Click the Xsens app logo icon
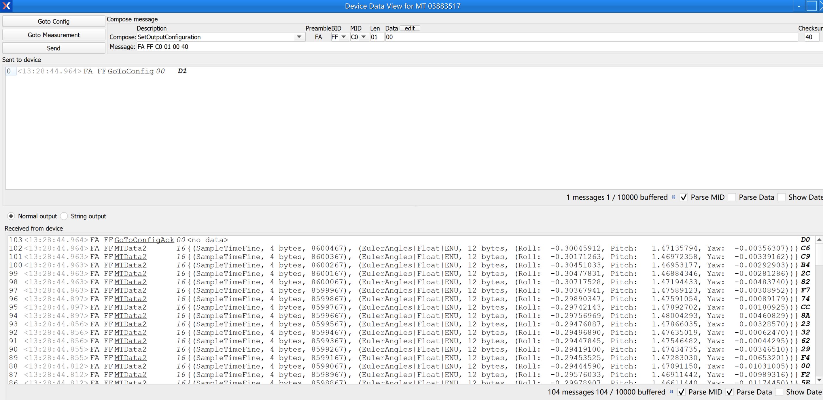Screen dimensions: 823x400 click(6, 6)
